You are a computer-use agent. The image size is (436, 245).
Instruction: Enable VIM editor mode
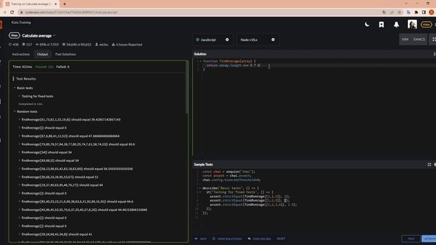click(x=405, y=39)
